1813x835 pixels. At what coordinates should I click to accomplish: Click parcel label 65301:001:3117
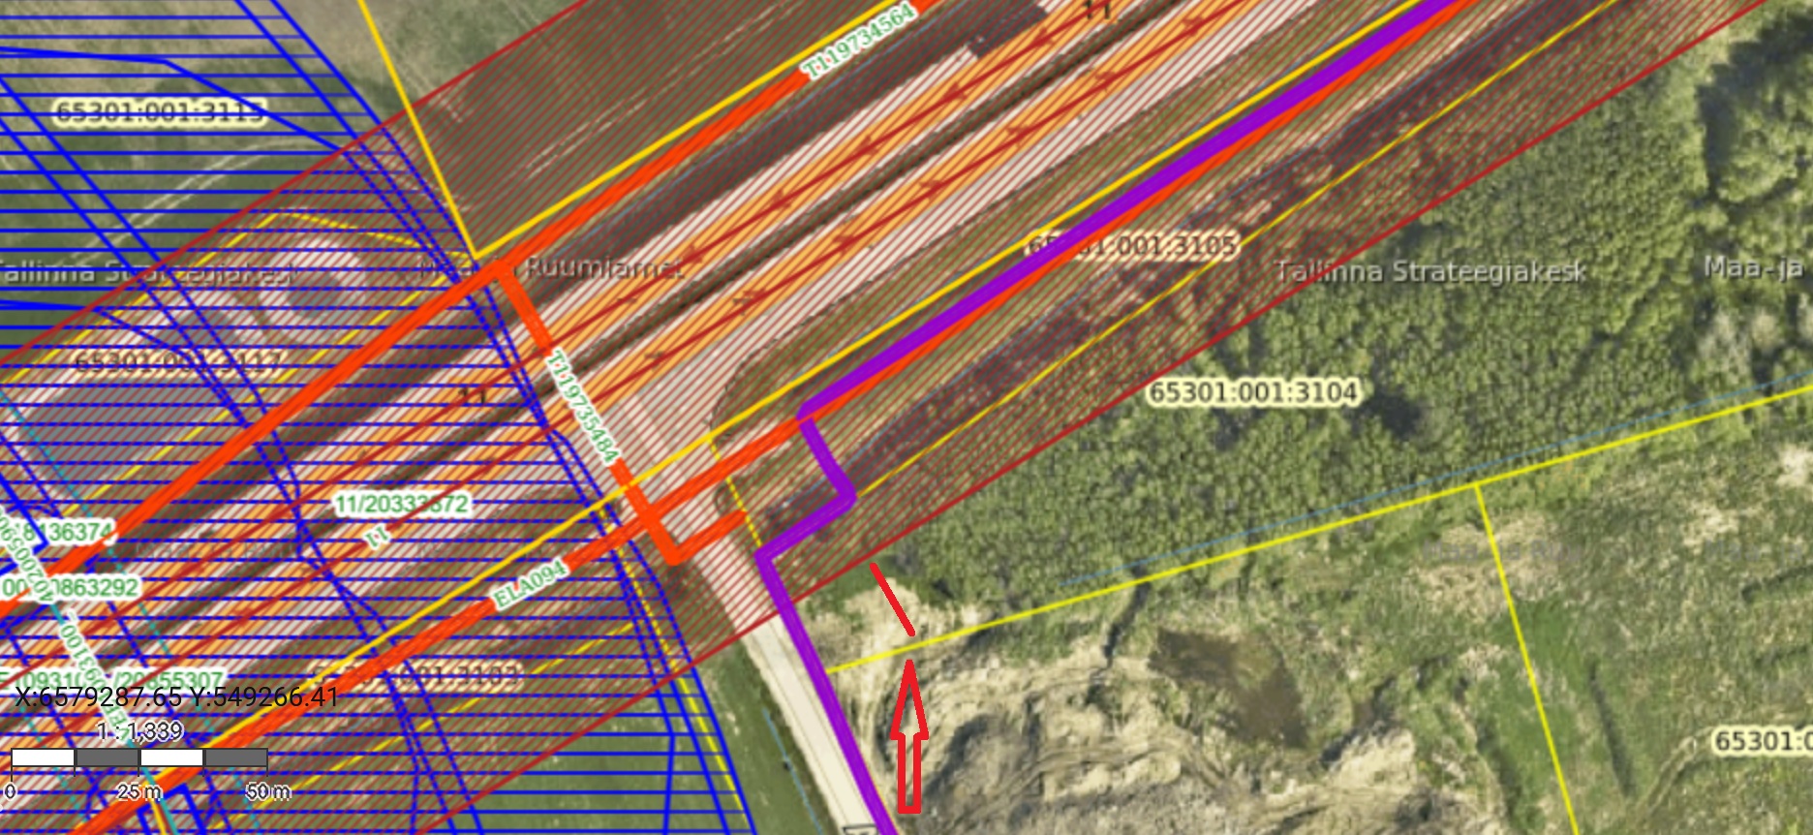(178, 363)
